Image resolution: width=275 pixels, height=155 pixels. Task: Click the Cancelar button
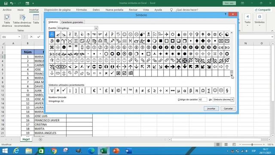(228, 108)
